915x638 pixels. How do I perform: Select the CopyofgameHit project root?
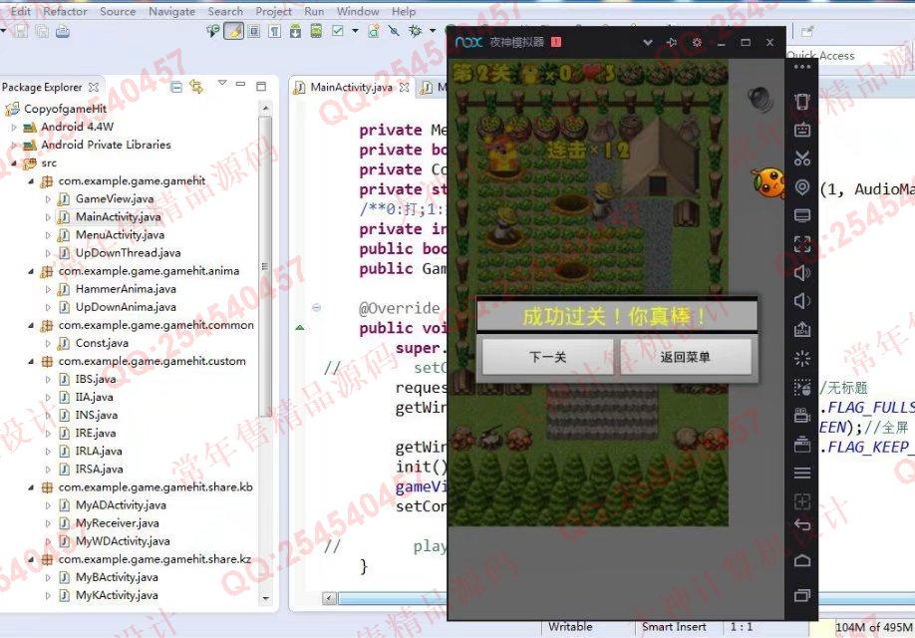[x=66, y=109]
